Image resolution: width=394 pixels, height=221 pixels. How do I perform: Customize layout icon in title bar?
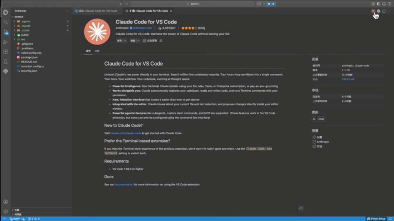point(373,4)
